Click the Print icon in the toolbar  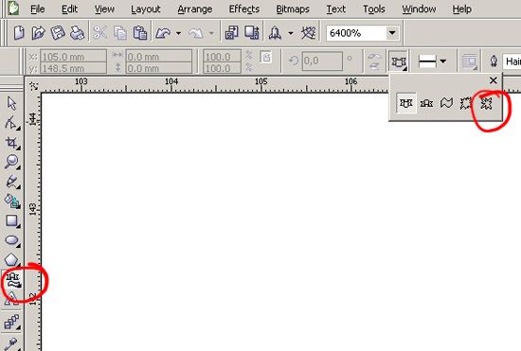click(77, 33)
